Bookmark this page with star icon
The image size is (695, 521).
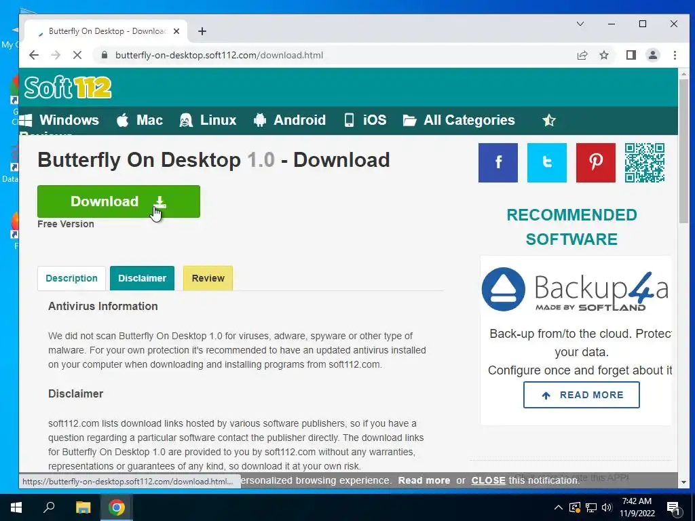coord(603,55)
